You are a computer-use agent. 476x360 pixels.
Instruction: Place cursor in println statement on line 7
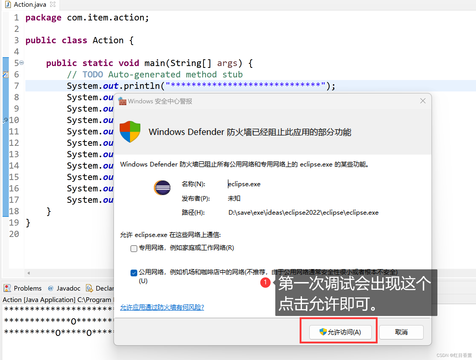coord(201,86)
